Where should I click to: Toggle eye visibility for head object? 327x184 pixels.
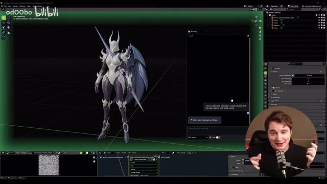coord(319,22)
